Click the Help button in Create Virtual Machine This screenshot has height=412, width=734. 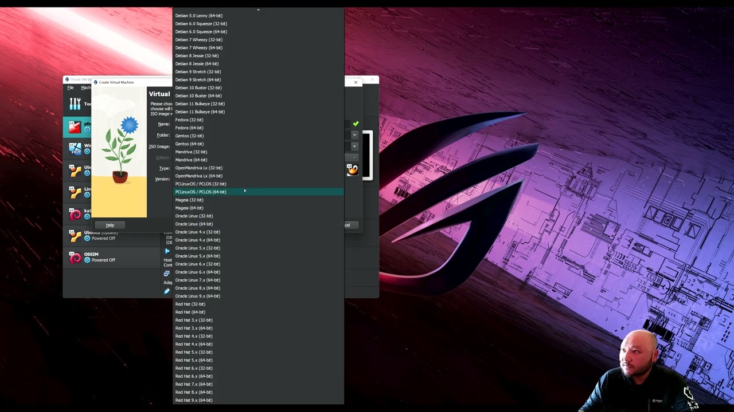pyautogui.click(x=110, y=225)
